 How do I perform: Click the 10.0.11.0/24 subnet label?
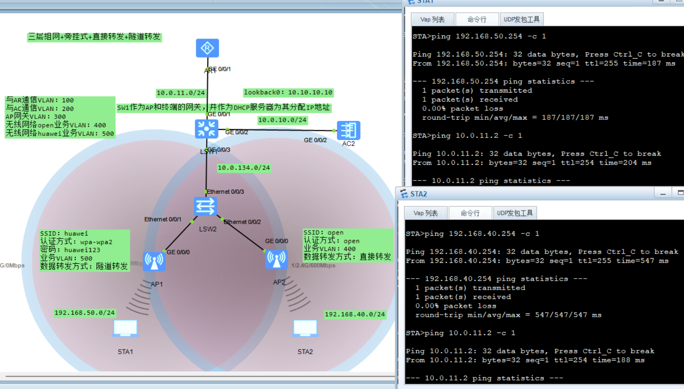click(180, 93)
